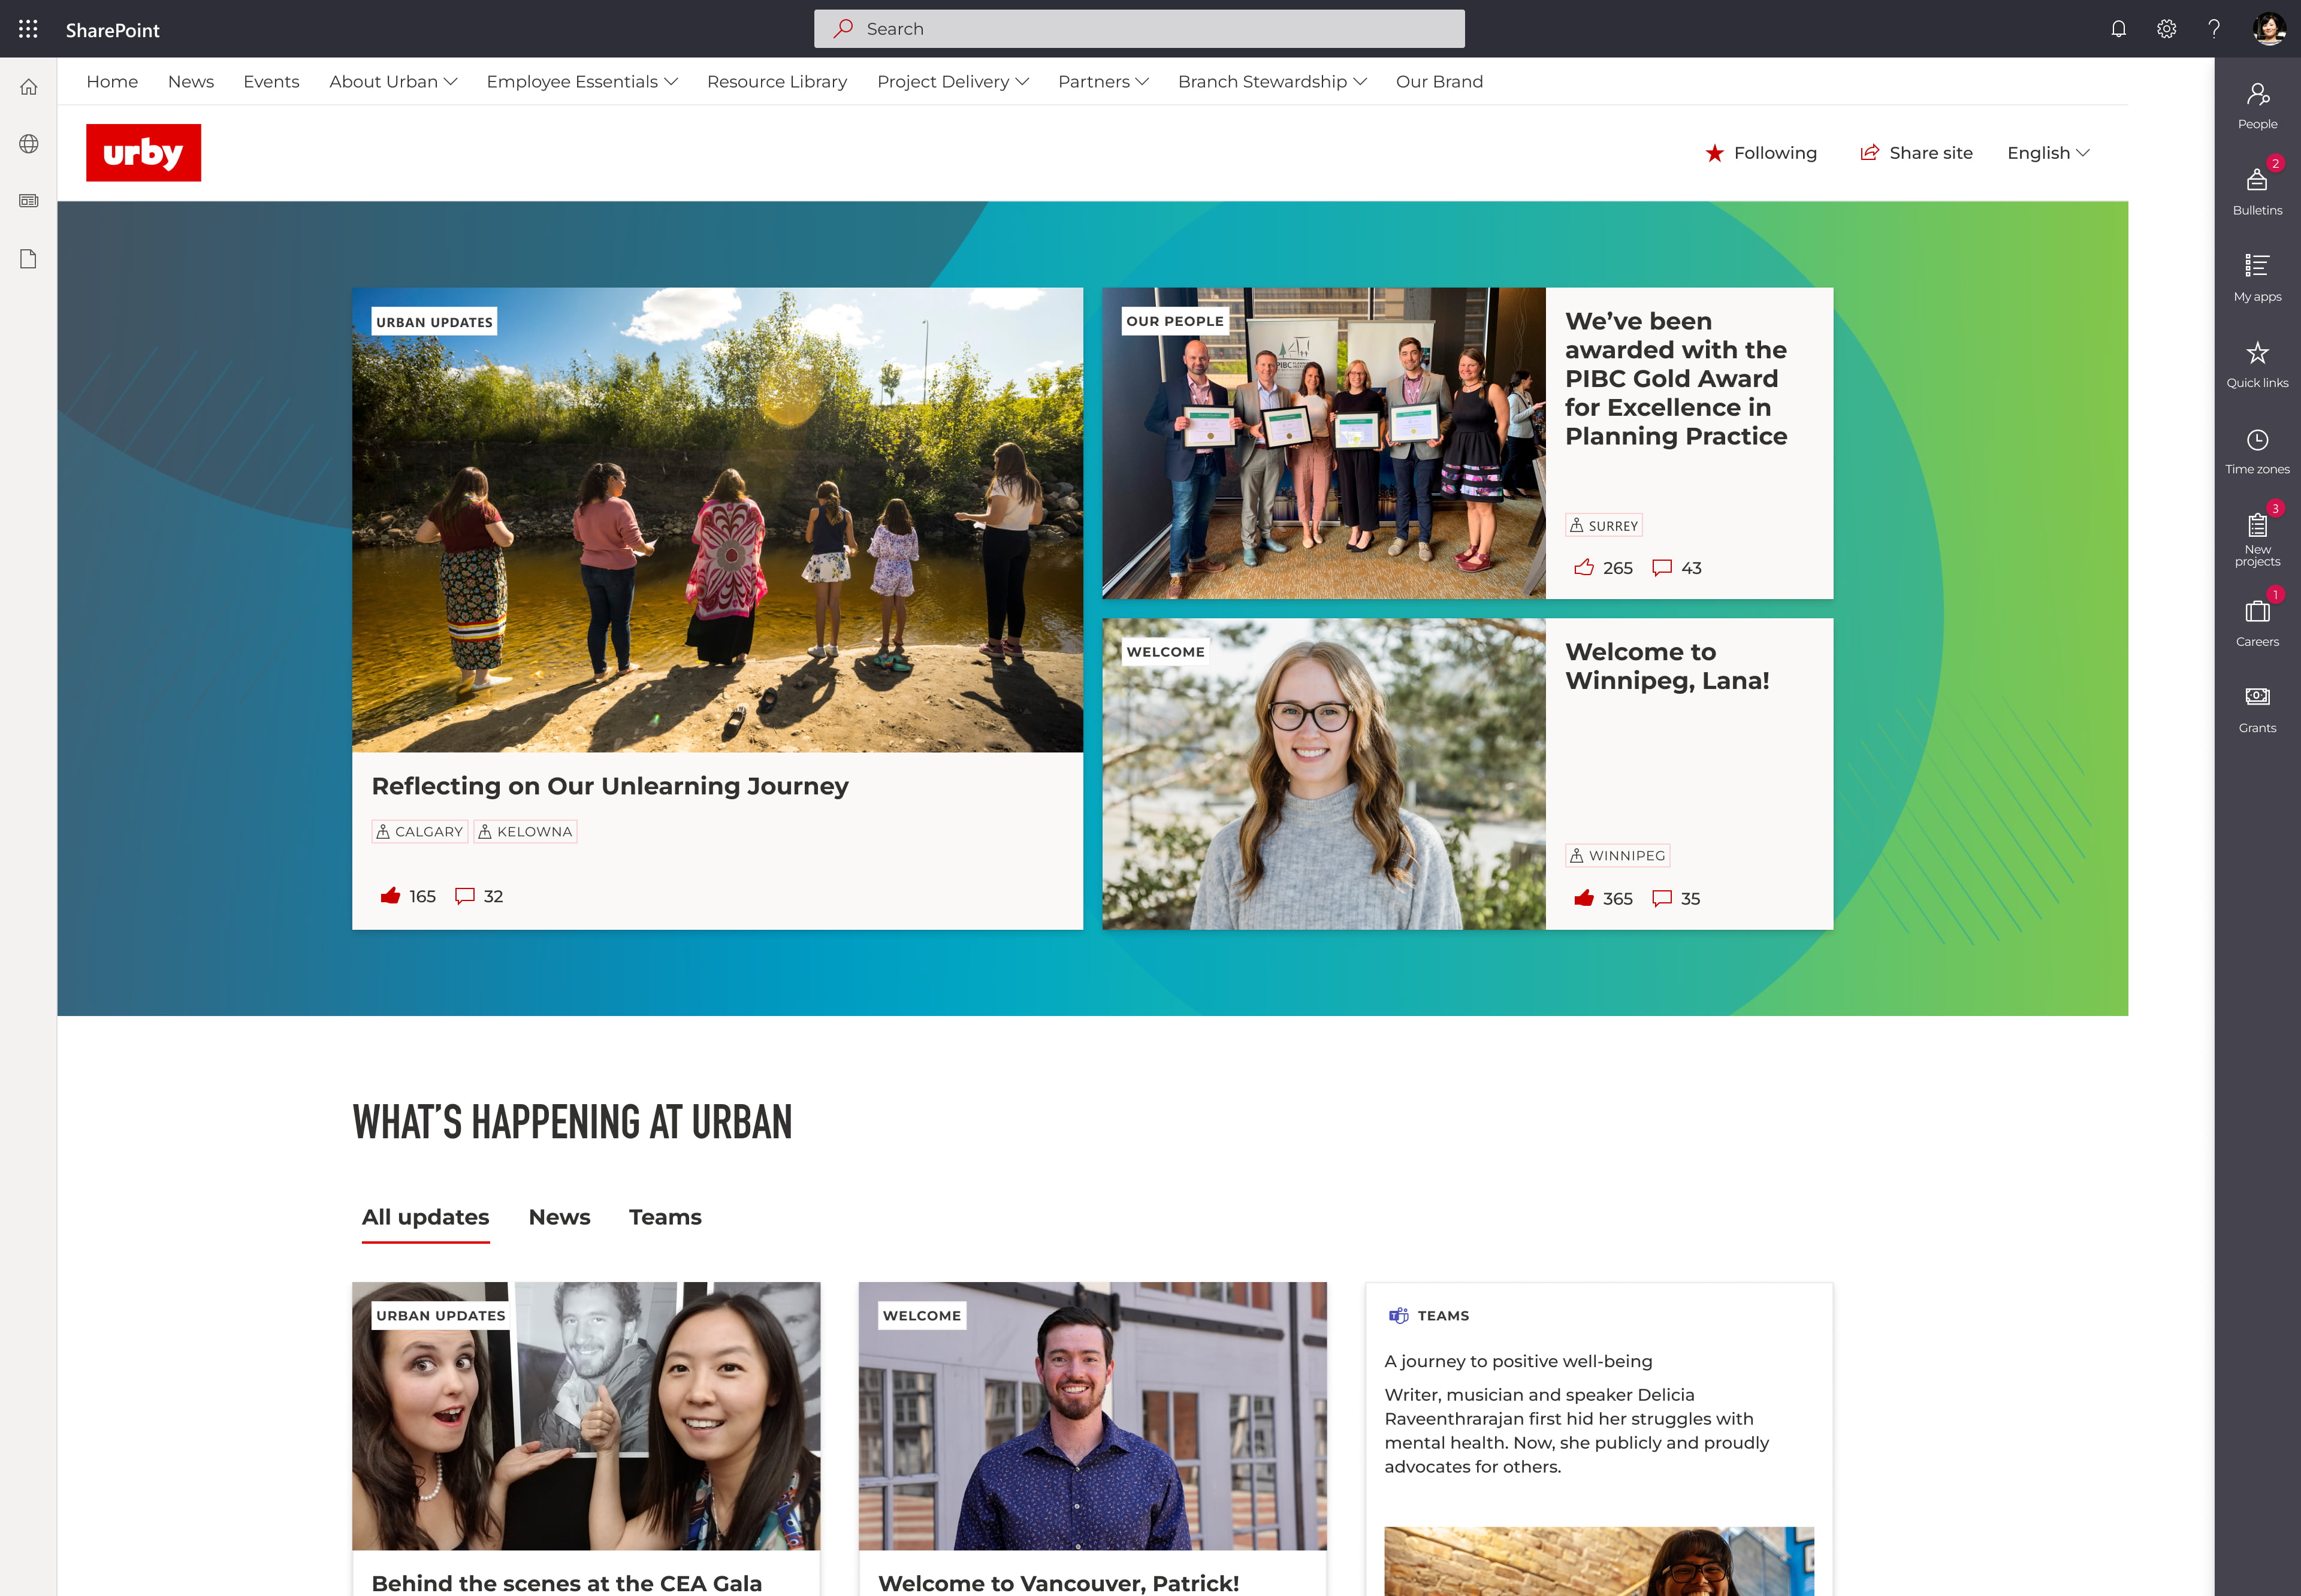Open Bulletins from the right sidebar
Viewport: 2301px width, 1596px height.
[2257, 181]
